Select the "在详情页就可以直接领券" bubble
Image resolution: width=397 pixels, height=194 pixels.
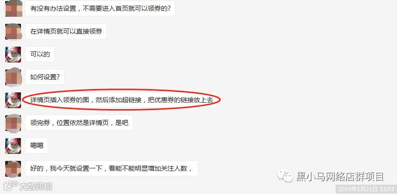pyautogui.click(x=66, y=31)
